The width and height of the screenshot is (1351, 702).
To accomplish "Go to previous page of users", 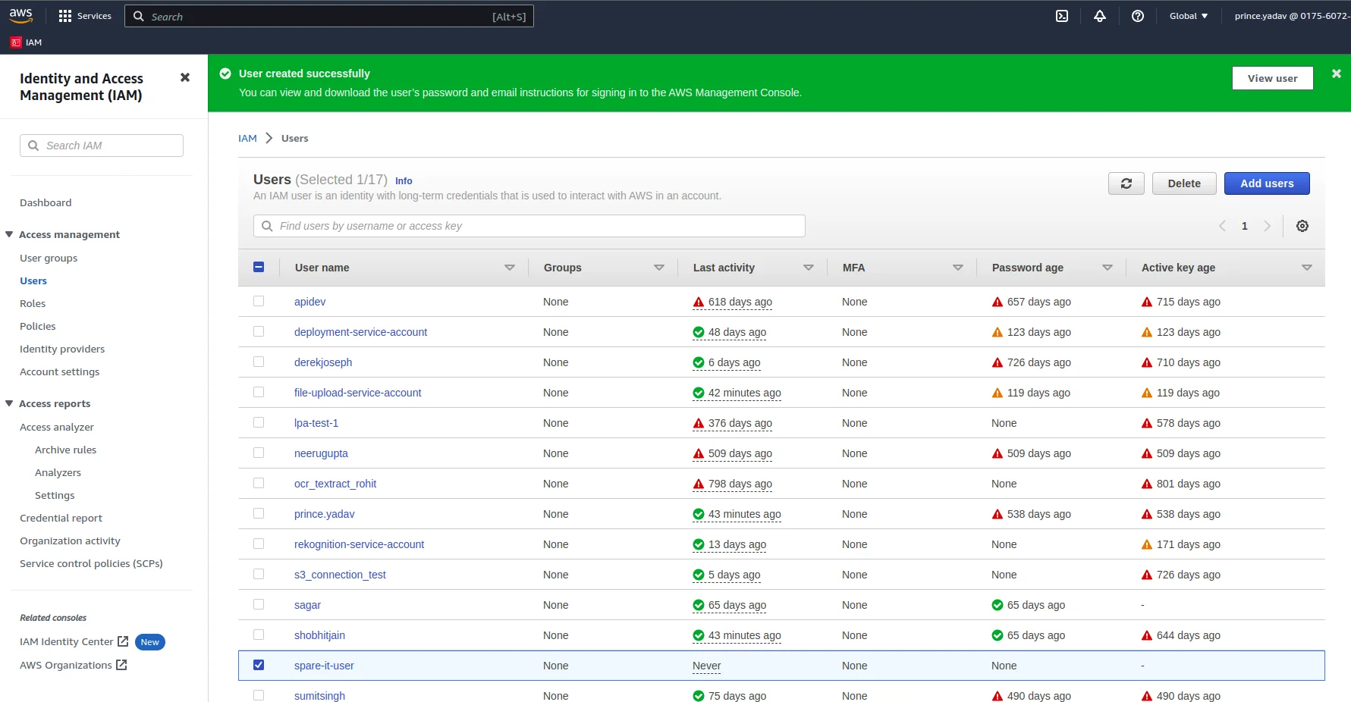I will pos(1222,226).
